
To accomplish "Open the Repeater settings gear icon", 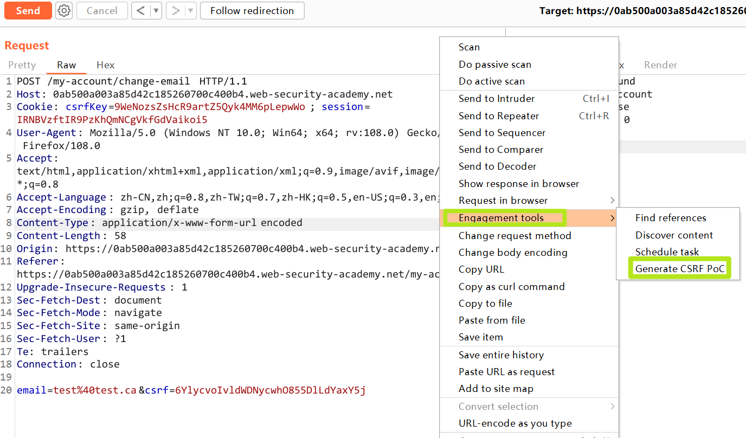I will [x=64, y=10].
